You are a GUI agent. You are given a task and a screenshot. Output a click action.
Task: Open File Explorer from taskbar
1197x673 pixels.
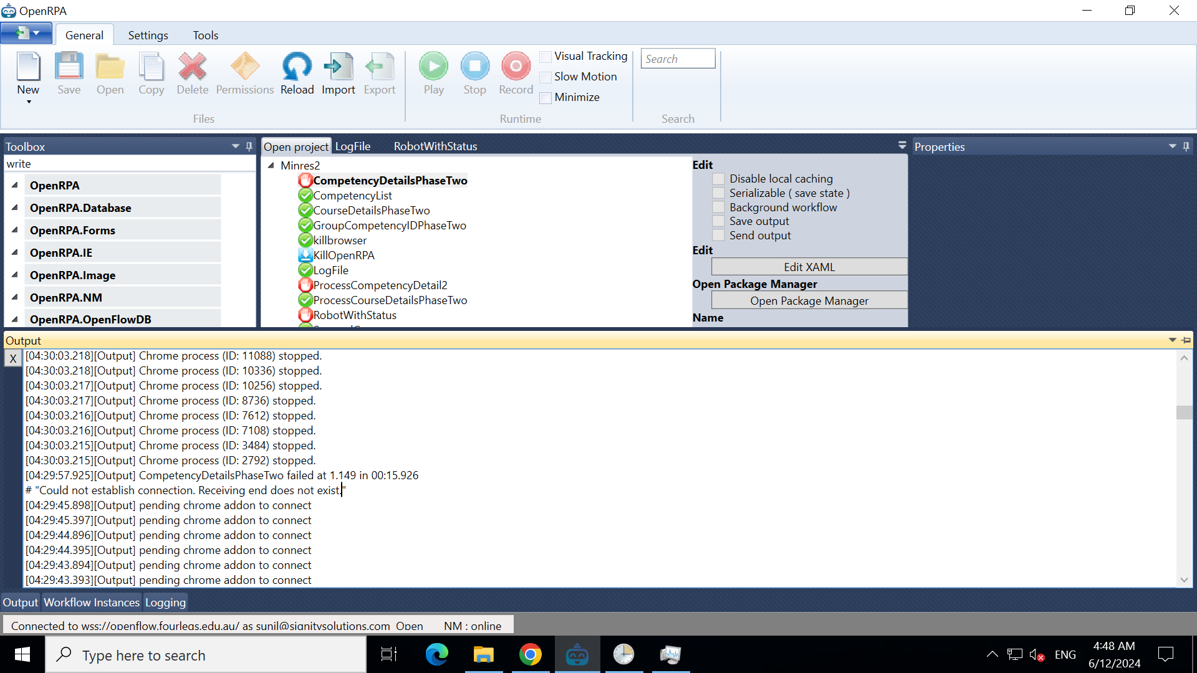pos(483,654)
